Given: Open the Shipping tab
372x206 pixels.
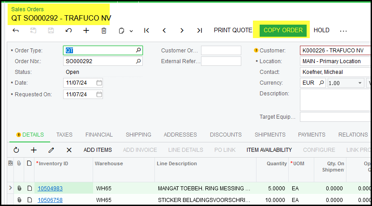Looking at the screenshot, I should point(138,134).
